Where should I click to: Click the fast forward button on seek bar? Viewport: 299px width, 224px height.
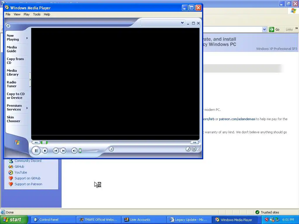(x=194, y=142)
